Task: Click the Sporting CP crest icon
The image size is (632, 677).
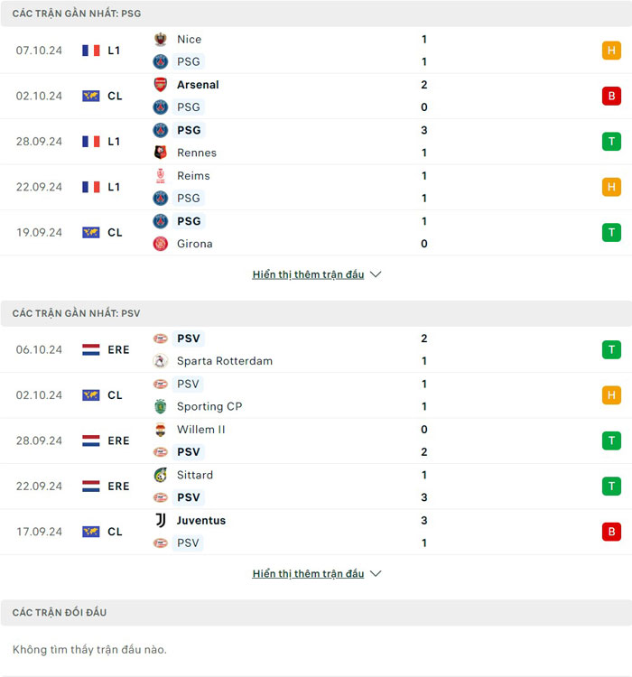Action: [161, 406]
